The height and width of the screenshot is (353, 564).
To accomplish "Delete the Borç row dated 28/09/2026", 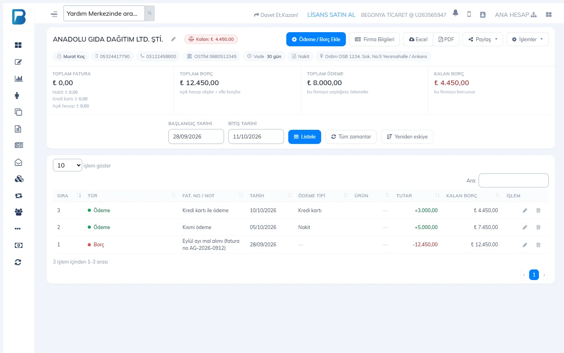I will [538, 245].
